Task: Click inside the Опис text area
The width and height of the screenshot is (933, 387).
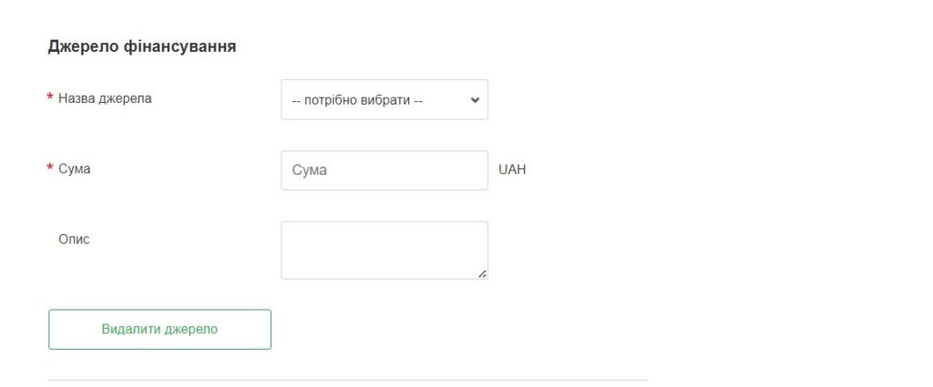Action: (x=384, y=250)
